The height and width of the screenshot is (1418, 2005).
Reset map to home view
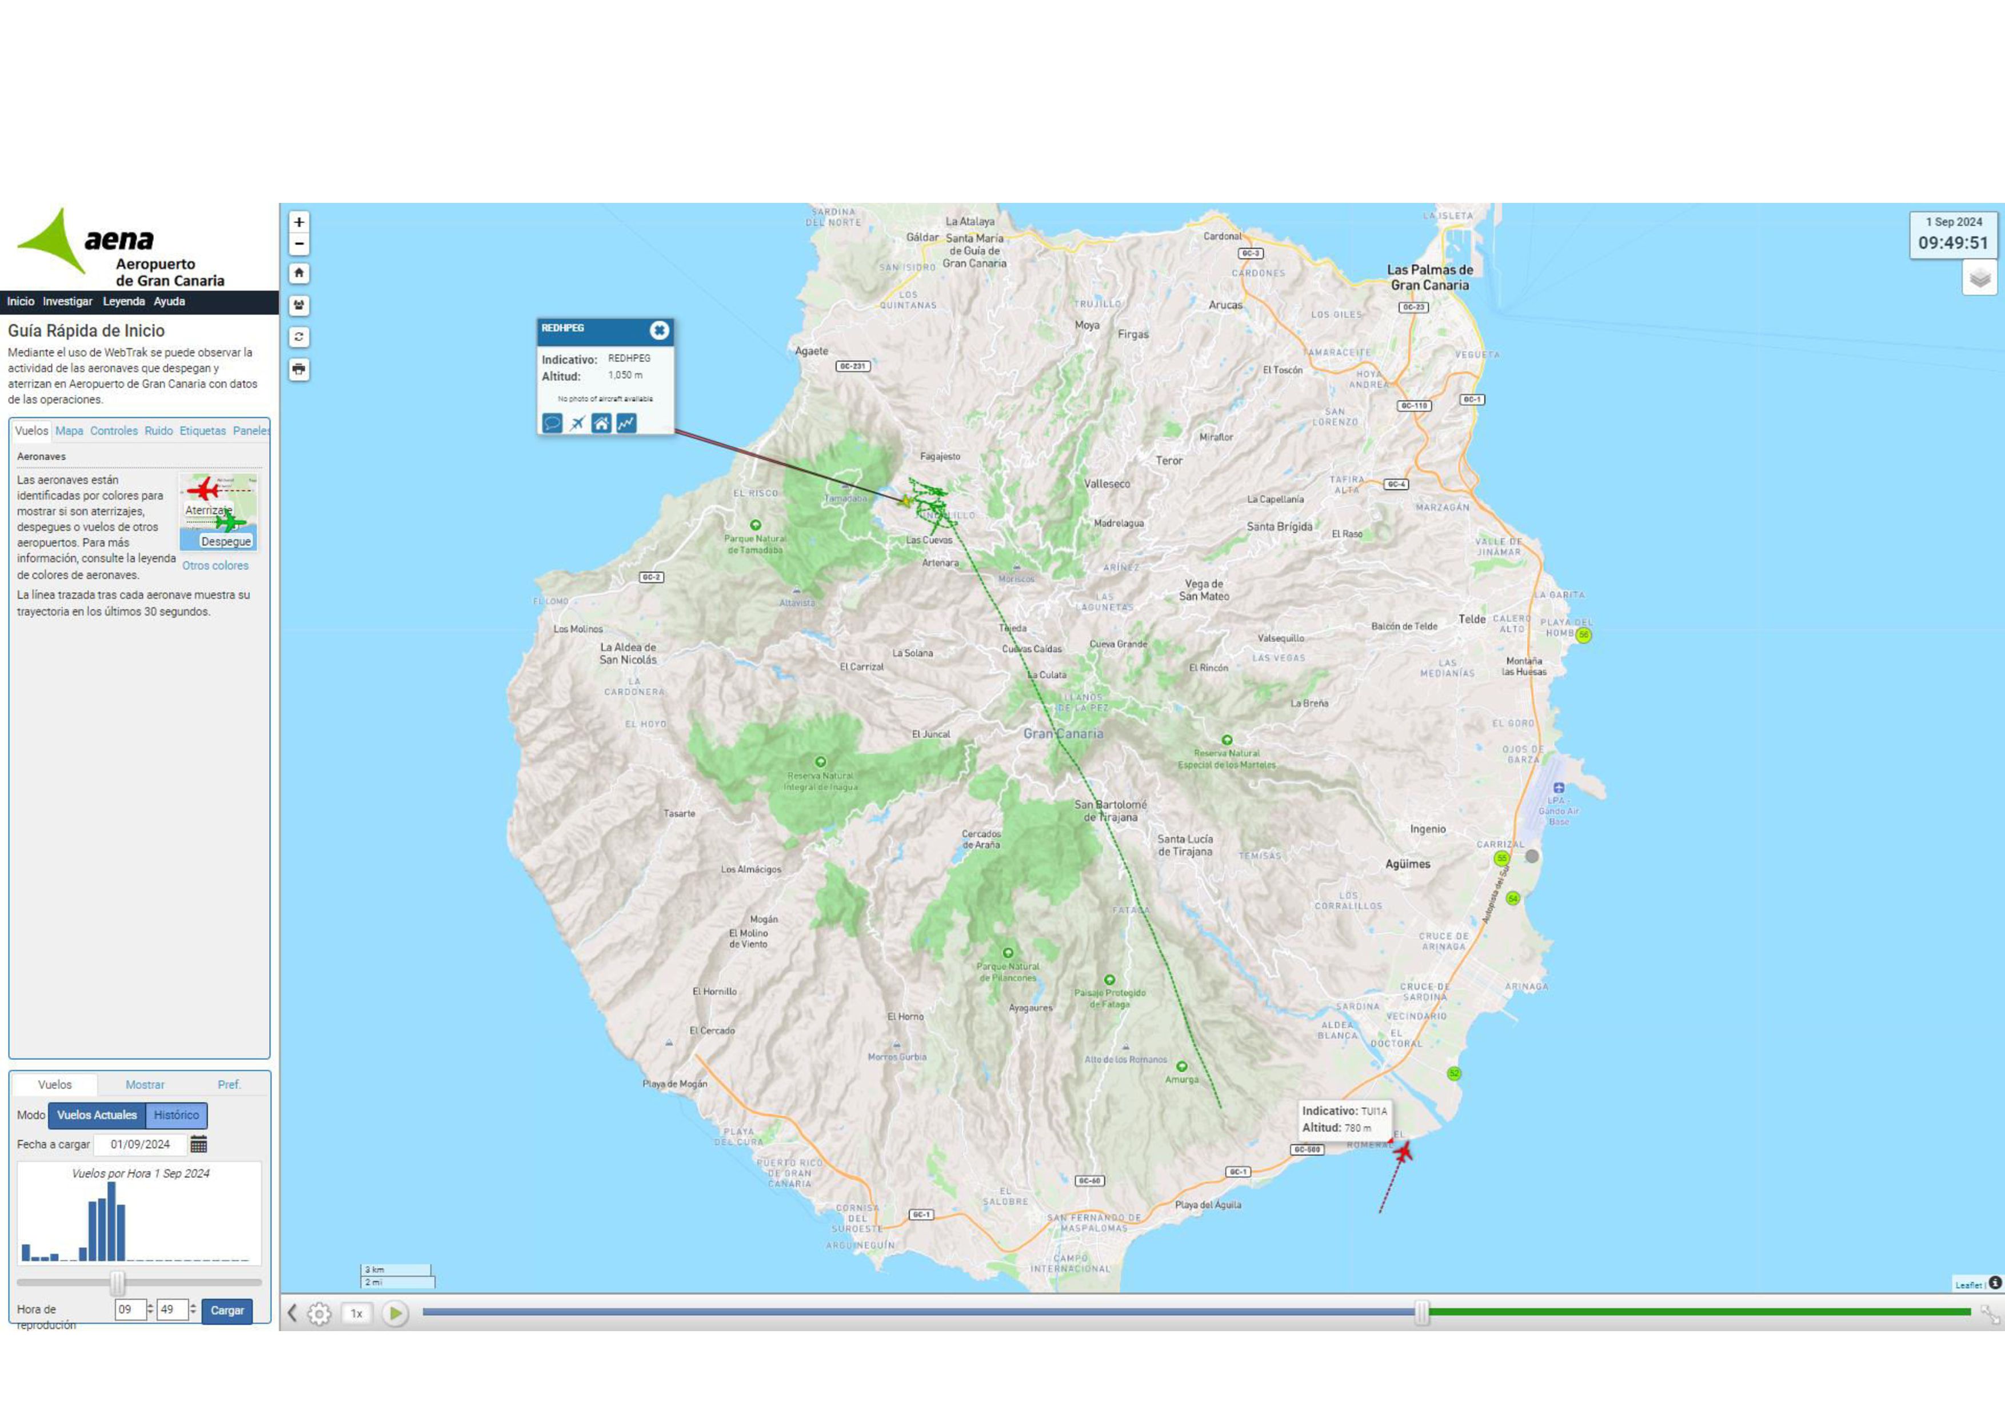coord(299,273)
